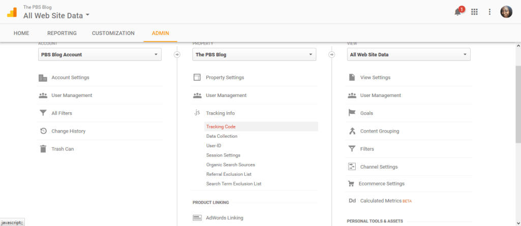Image resolution: width=521 pixels, height=226 pixels.
Task: Click the view Filters funnel icon
Action: [352, 149]
